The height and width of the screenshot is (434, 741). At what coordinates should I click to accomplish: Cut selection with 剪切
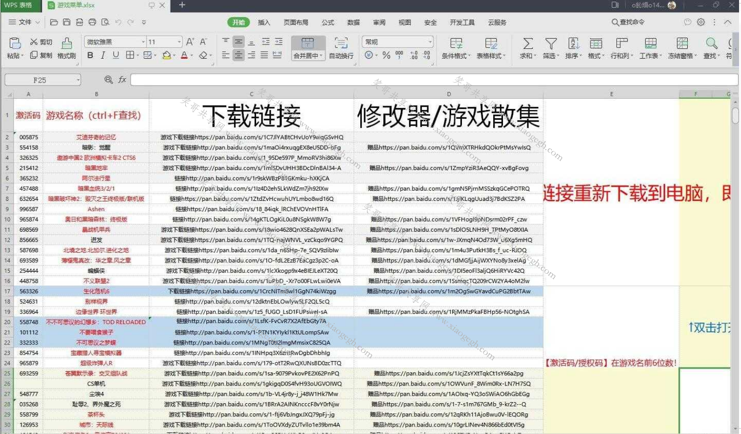[41, 42]
